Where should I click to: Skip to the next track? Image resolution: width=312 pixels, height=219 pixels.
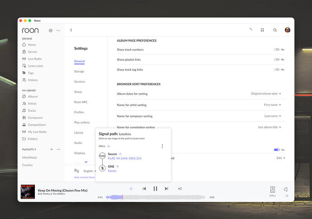coord(166,189)
